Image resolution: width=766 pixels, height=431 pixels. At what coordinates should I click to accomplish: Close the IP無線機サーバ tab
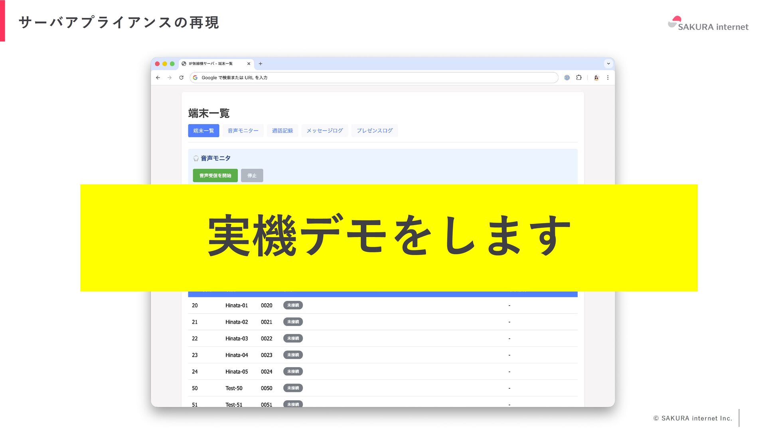point(249,64)
